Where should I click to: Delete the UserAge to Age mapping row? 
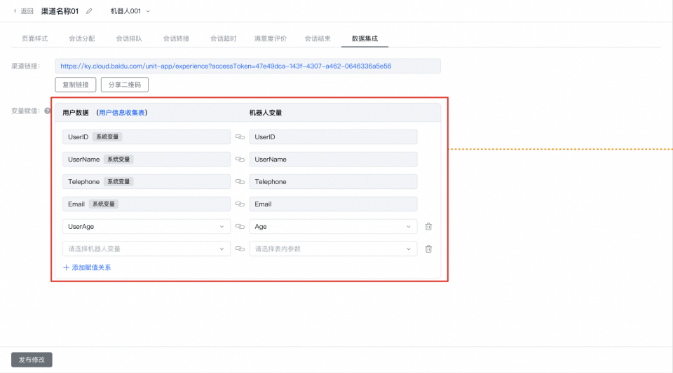(x=428, y=227)
